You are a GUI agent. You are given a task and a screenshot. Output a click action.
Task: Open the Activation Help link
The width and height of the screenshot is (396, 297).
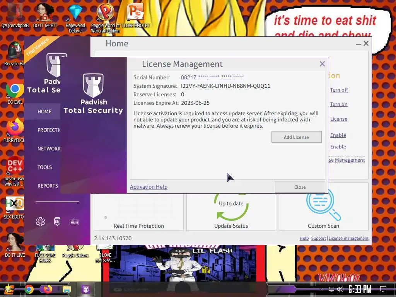click(148, 187)
